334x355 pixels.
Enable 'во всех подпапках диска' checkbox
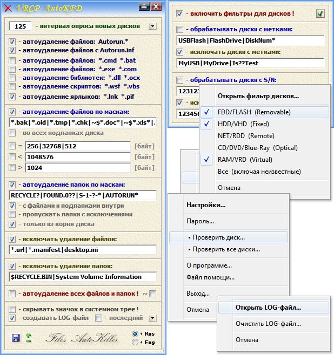click(x=12, y=133)
